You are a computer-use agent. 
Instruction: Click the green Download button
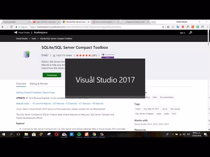[x=52, y=75]
